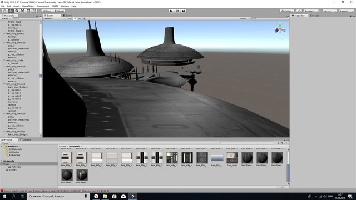Open the cloud services button
The width and height of the screenshot is (356, 200).
(299, 11)
